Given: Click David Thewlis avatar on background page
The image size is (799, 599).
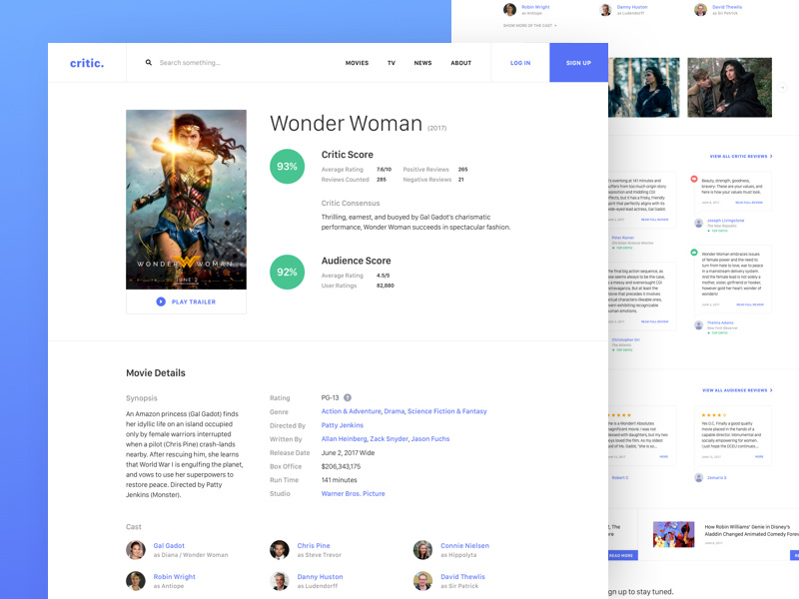Looking at the screenshot, I should pos(701,10).
